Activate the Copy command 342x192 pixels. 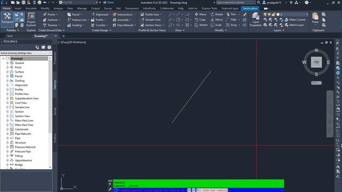200,20
